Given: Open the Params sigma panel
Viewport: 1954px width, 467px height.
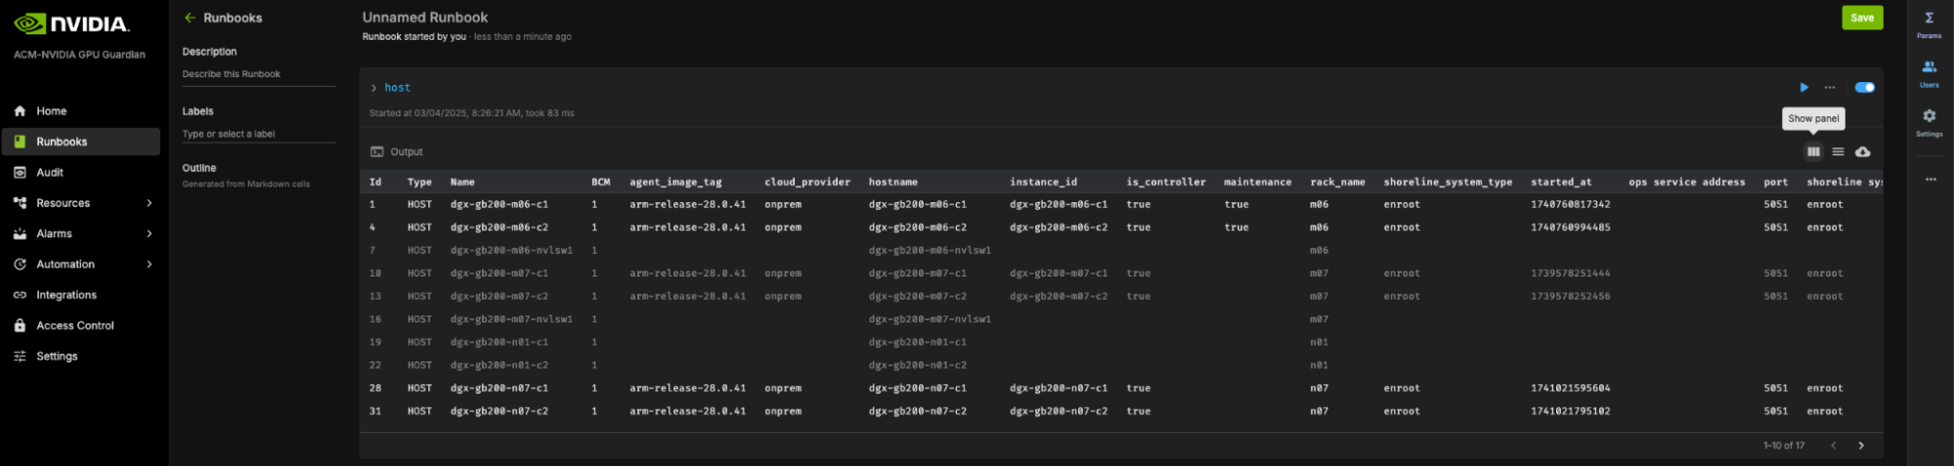Looking at the screenshot, I should pyautogui.click(x=1929, y=23).
